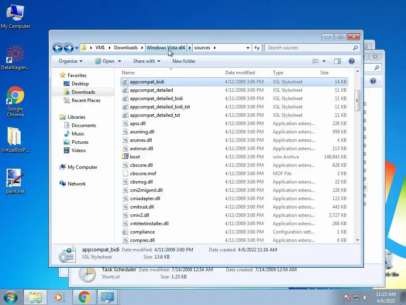
Task: Select the paint.net desktop shortcut
Action: [15, 181]
